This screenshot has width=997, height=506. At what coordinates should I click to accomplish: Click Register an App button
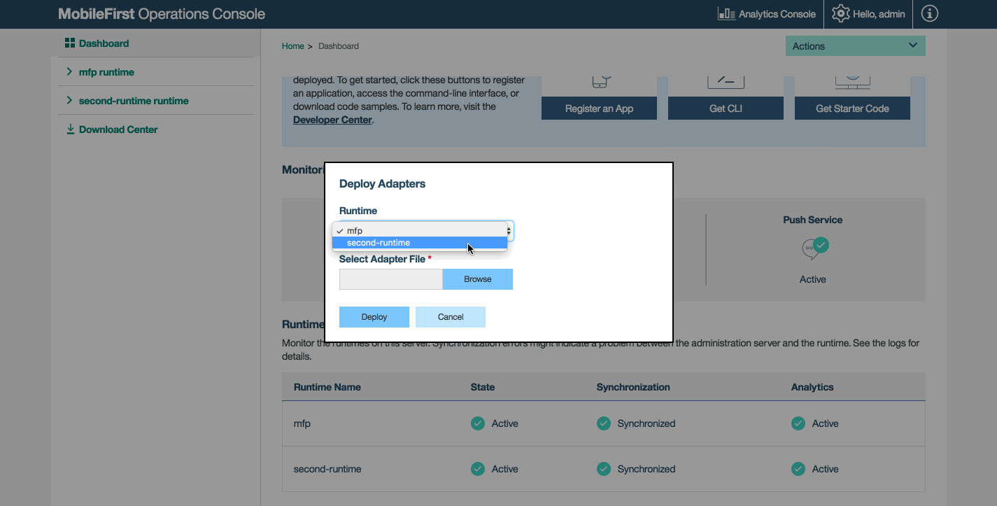click(x=599, y=108)
